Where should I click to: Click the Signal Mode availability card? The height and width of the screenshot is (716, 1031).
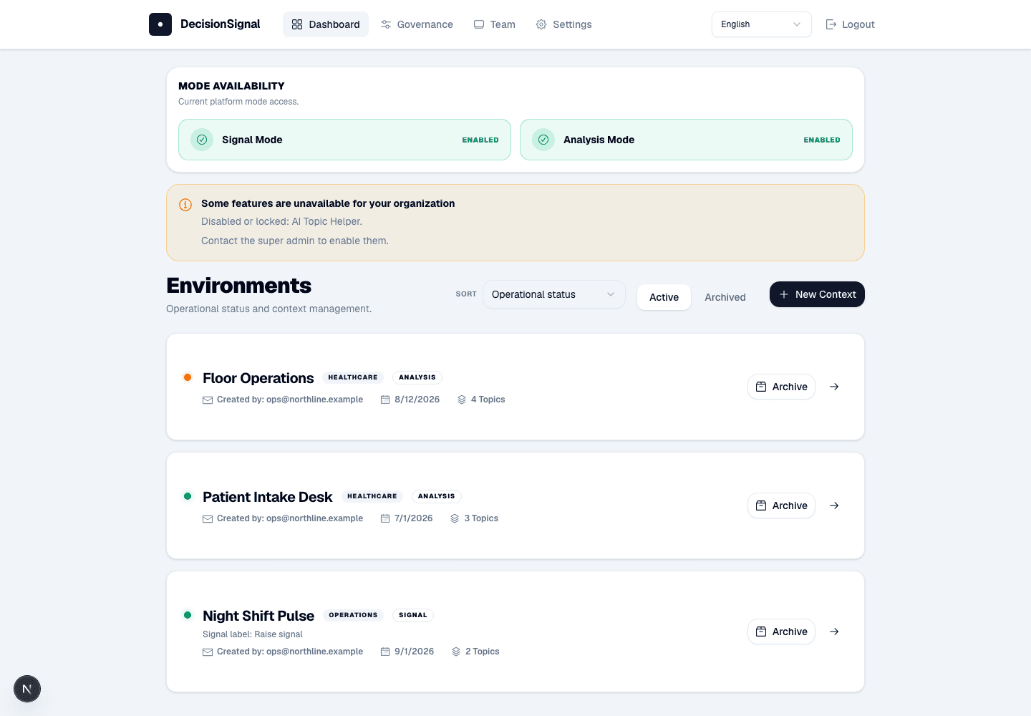point(344,140)
